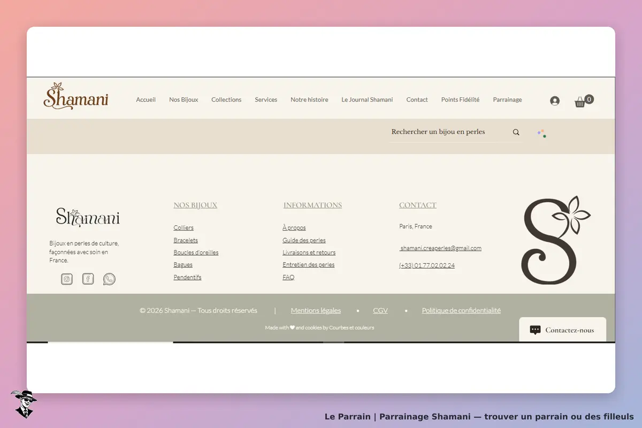Open Boucles d'oreilles link
Image resolution: width=642 pixels, height=428 pixels.
[196, 253]
